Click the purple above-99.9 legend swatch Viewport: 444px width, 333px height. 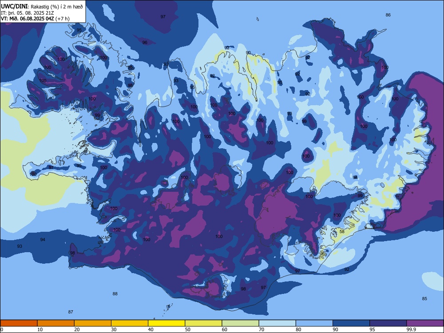click(425, 323)
